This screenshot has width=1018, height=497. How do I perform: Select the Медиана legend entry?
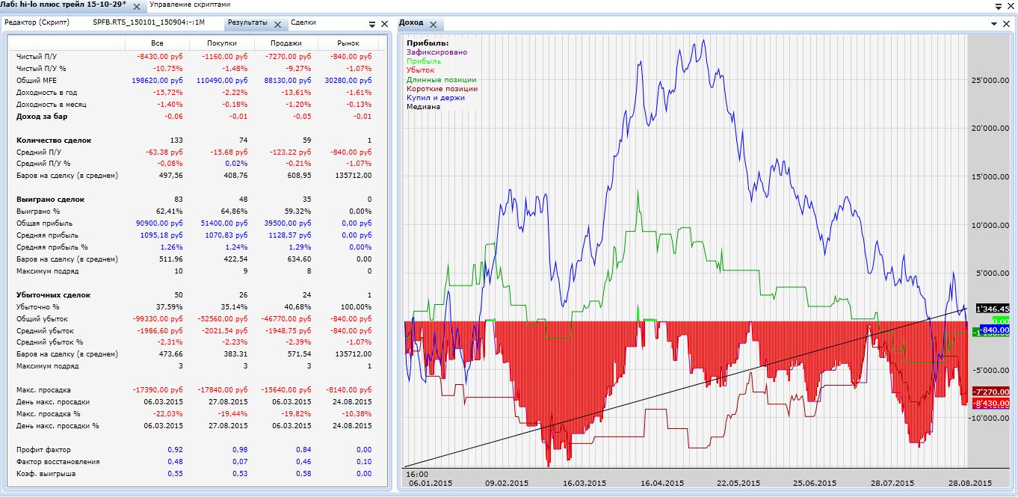coord(423,107)
